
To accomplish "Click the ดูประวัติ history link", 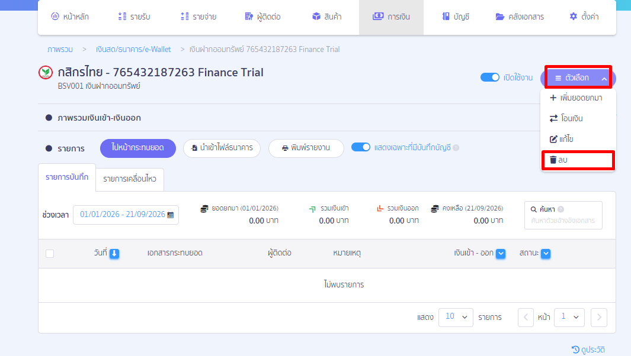I will [588, 350].
